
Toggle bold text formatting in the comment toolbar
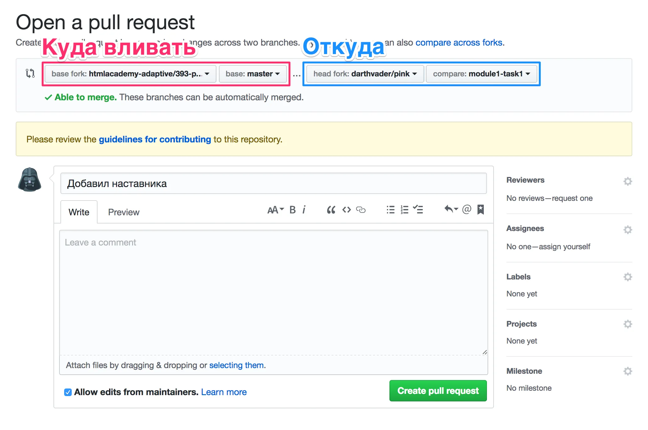[292, 210]
